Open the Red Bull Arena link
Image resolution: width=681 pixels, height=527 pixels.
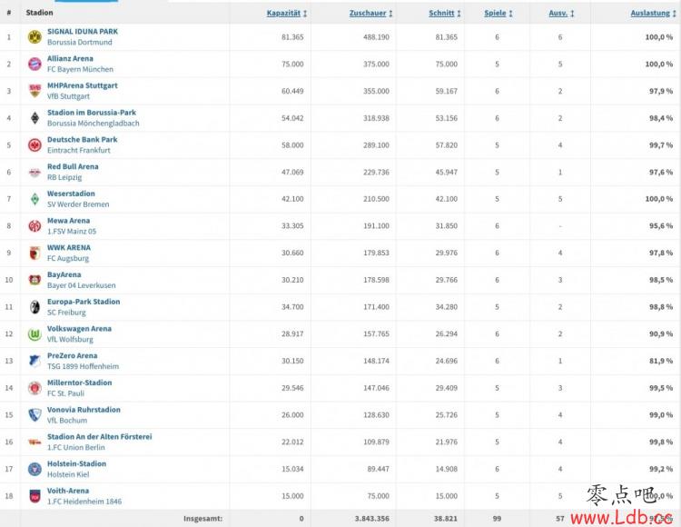click(x=73, y=166)
